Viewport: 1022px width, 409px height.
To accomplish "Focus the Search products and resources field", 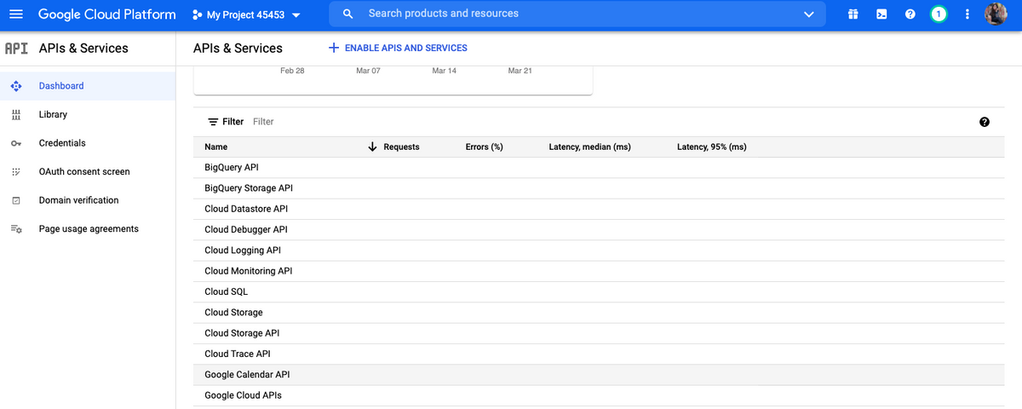I will coord(579,14).
